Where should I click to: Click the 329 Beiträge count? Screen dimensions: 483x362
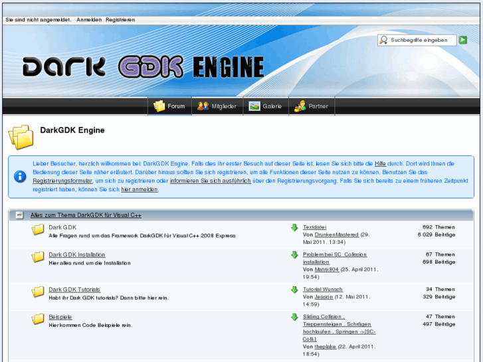[438, 297]
